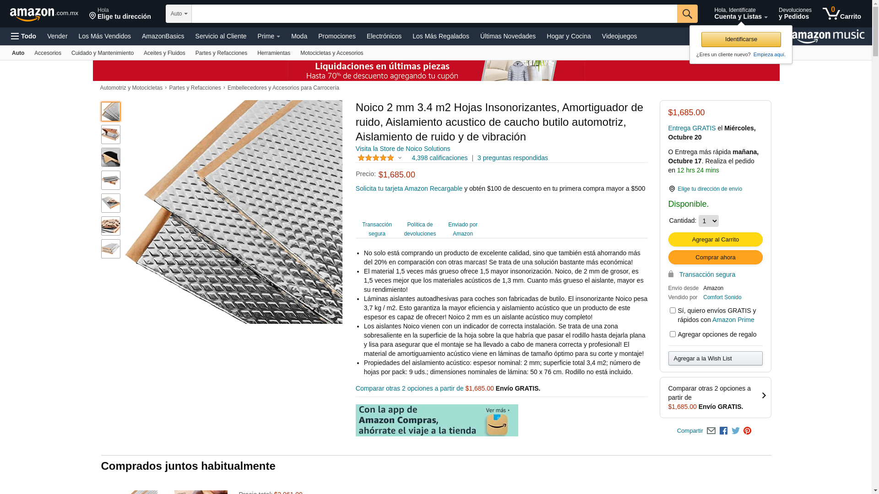
Task: Select Herramientas in the Auto subnav
Action: (274, 53)
